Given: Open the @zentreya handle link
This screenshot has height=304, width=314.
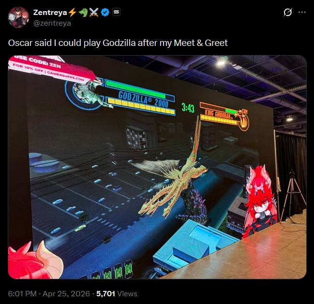Looking at the screenshot, I should tap(52, 23).
